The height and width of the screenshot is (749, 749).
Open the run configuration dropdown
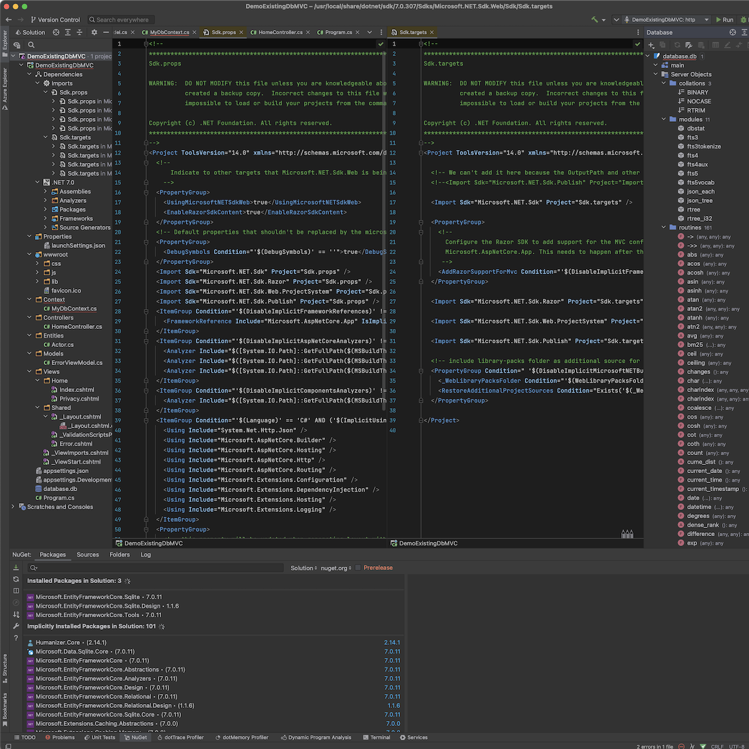coord(667,19)
